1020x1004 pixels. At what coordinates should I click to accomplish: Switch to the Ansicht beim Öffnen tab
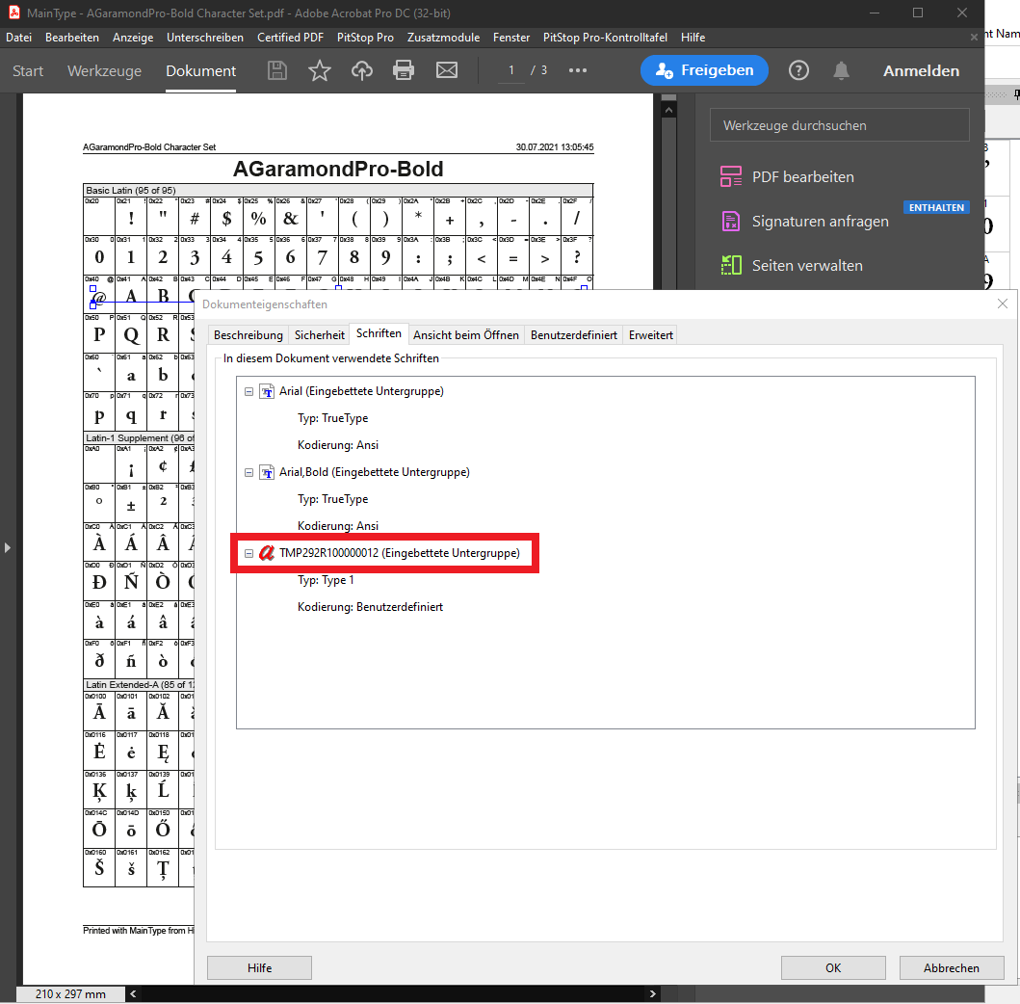pyautogui.click(x=466, y=335)
